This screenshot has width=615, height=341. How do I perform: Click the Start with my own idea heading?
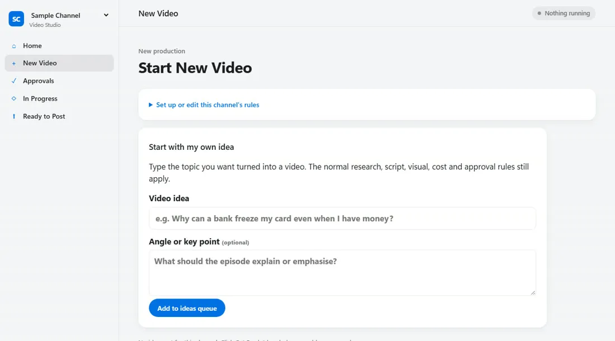pos(191,147)
